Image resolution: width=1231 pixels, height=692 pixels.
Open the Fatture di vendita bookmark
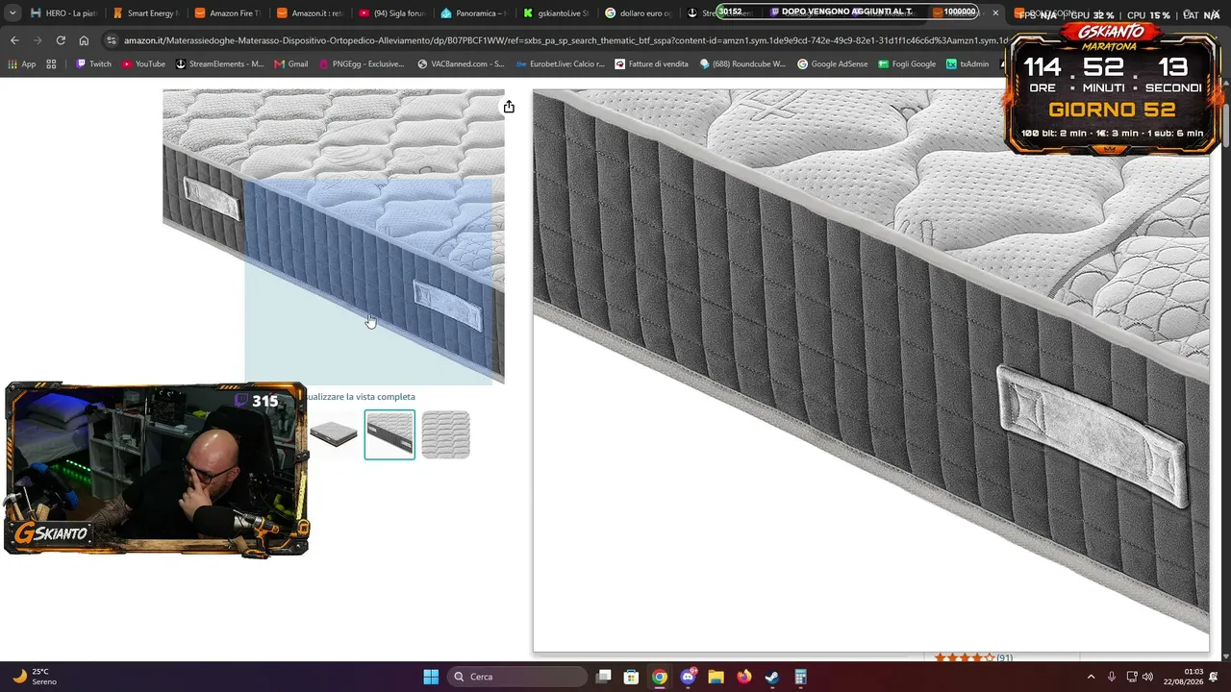pyautogui.click(x=651, y=63)
